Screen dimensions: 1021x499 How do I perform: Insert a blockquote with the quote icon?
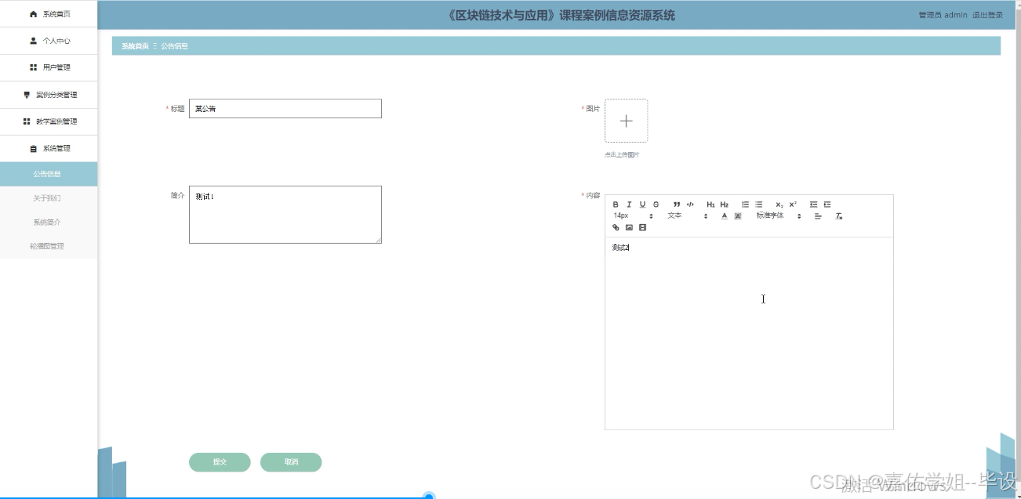pyautogui.click(x=677, y=204)
